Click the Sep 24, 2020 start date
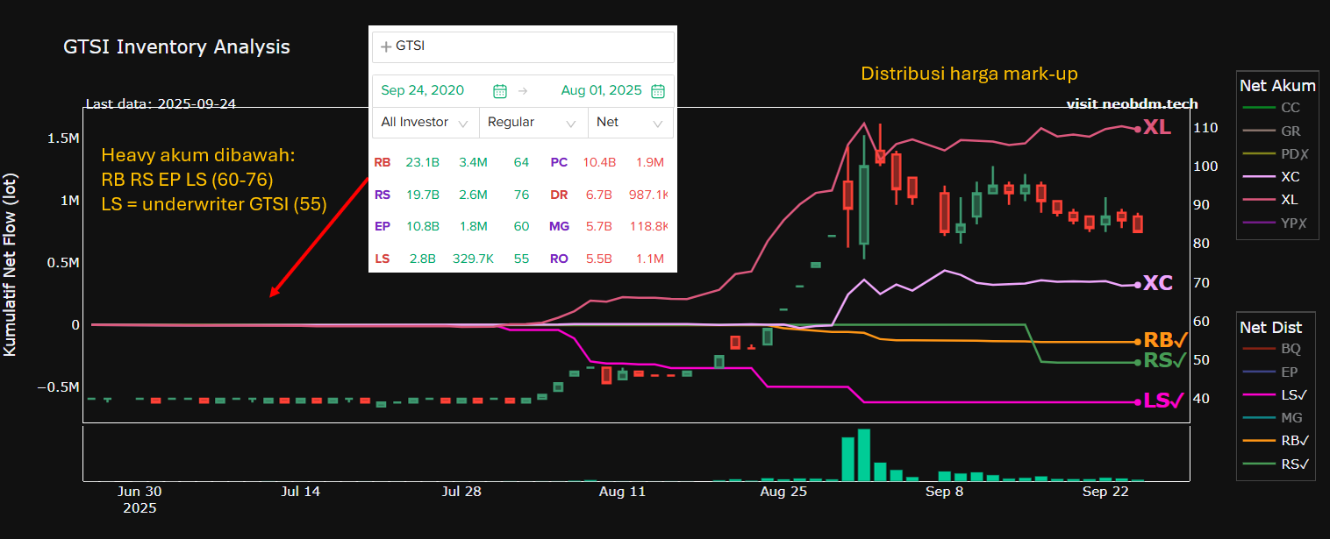This screenshot has height=539, width=1330. (x=423, y=90)
